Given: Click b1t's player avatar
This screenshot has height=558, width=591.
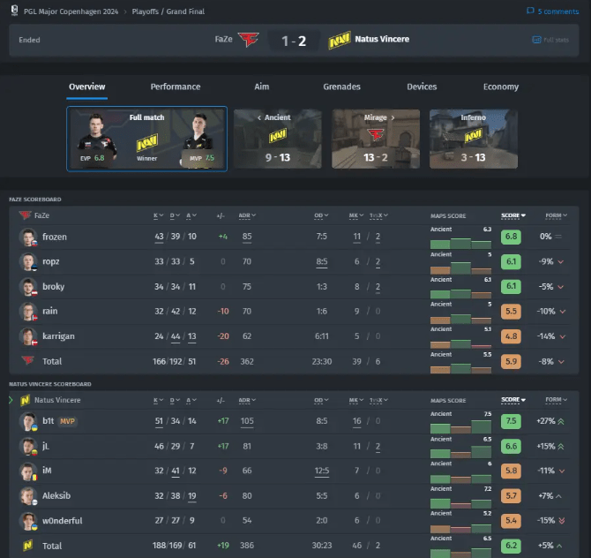Looking at the screenshot, I should 28,421.
